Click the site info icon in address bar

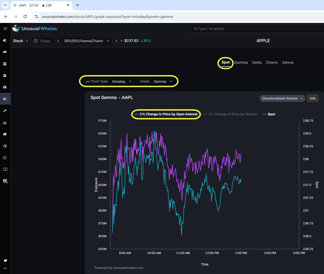coord(36,17)
